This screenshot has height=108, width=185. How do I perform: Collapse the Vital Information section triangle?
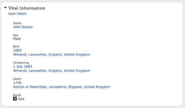[5, 8]
